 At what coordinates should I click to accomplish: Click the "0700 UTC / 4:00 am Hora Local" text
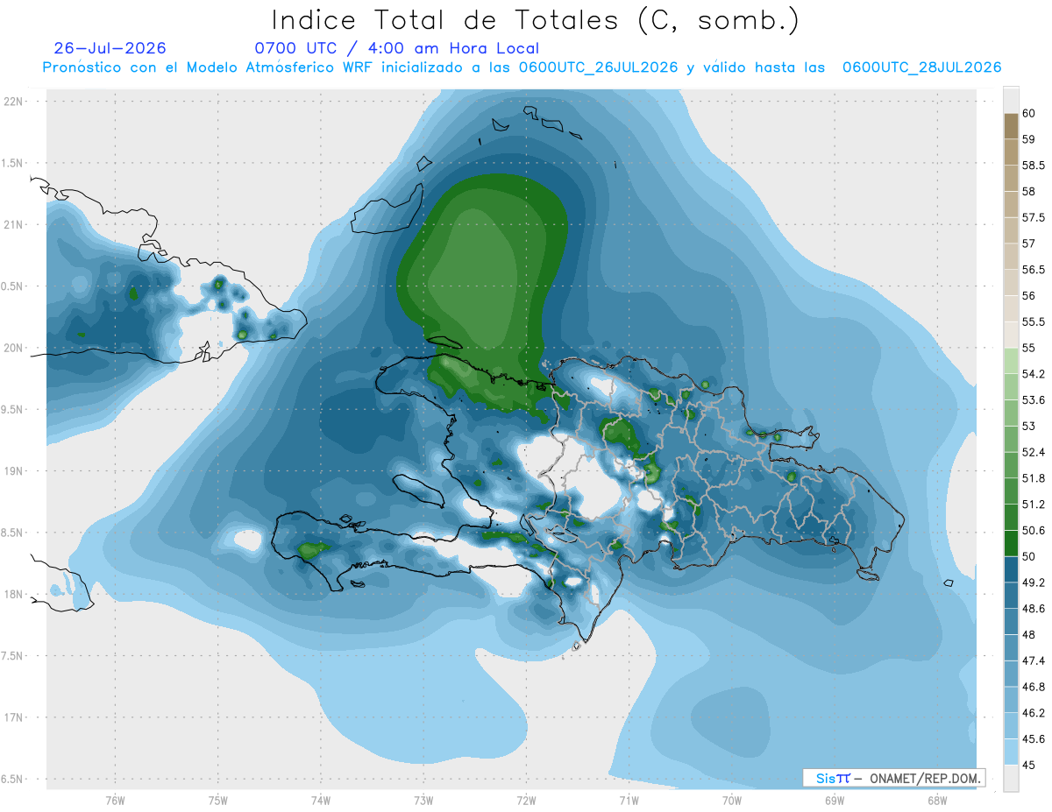pos(396,48)
